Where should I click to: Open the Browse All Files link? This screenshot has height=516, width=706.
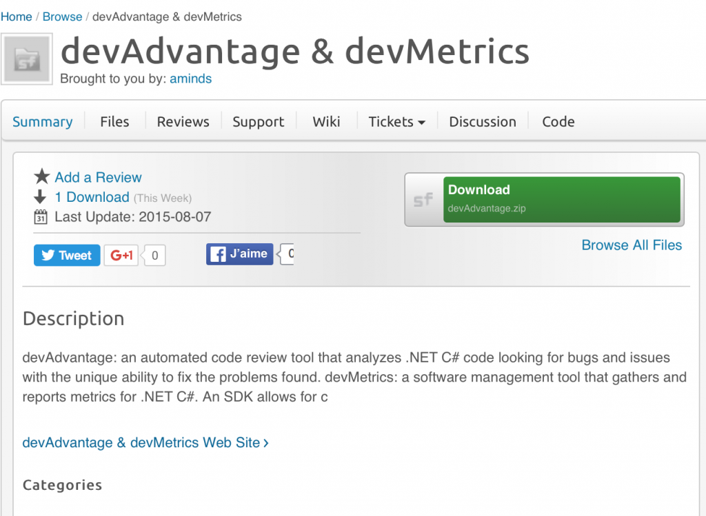[x=632, y=245]
